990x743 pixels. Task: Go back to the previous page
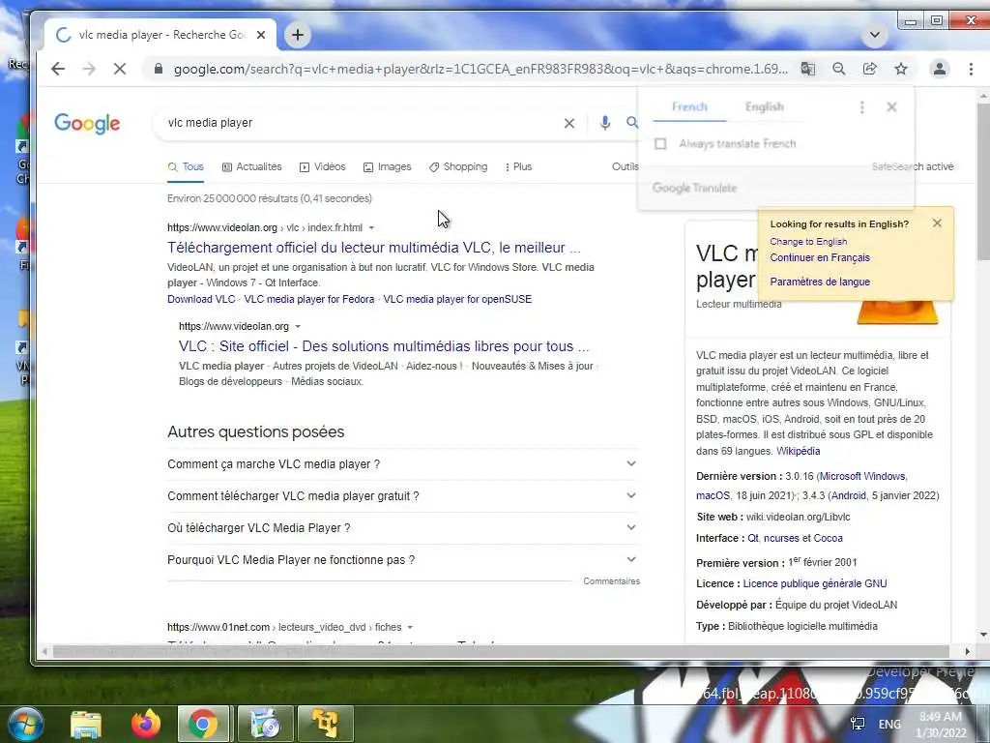(x=57, y=69)
